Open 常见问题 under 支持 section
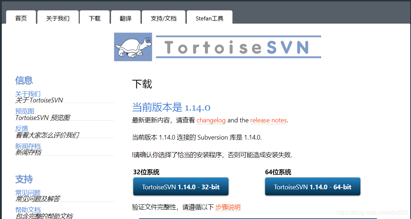The width and height of the screenshot is (411, 219). 28,193
